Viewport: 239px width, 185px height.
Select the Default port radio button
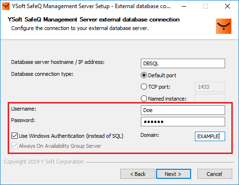(144, 75)
